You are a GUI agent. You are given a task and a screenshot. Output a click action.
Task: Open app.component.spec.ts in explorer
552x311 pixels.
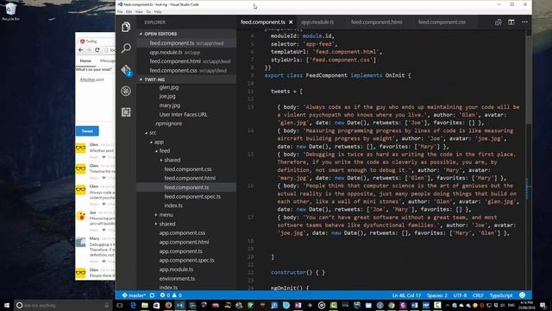click(186, 260)
